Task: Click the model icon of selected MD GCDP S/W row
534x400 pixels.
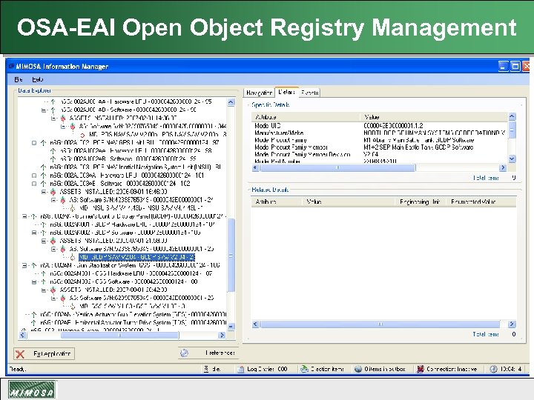Action: click(73, 257)
